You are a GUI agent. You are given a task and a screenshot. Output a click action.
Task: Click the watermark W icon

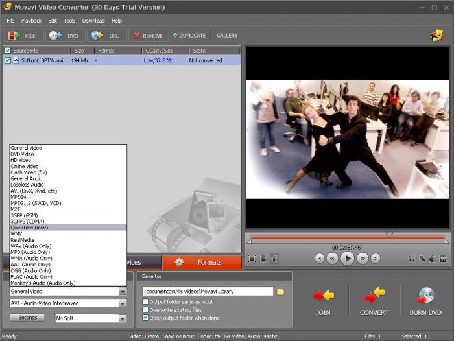(x=443, y=259)
